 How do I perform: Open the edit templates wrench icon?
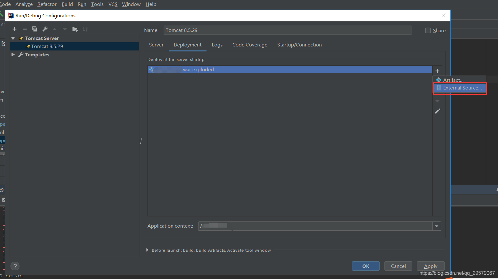point(45,29)
